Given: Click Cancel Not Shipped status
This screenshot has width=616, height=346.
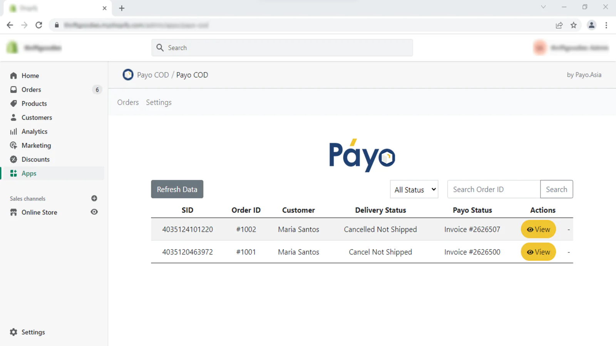Looking at the screenshot, I should [380, 252].
